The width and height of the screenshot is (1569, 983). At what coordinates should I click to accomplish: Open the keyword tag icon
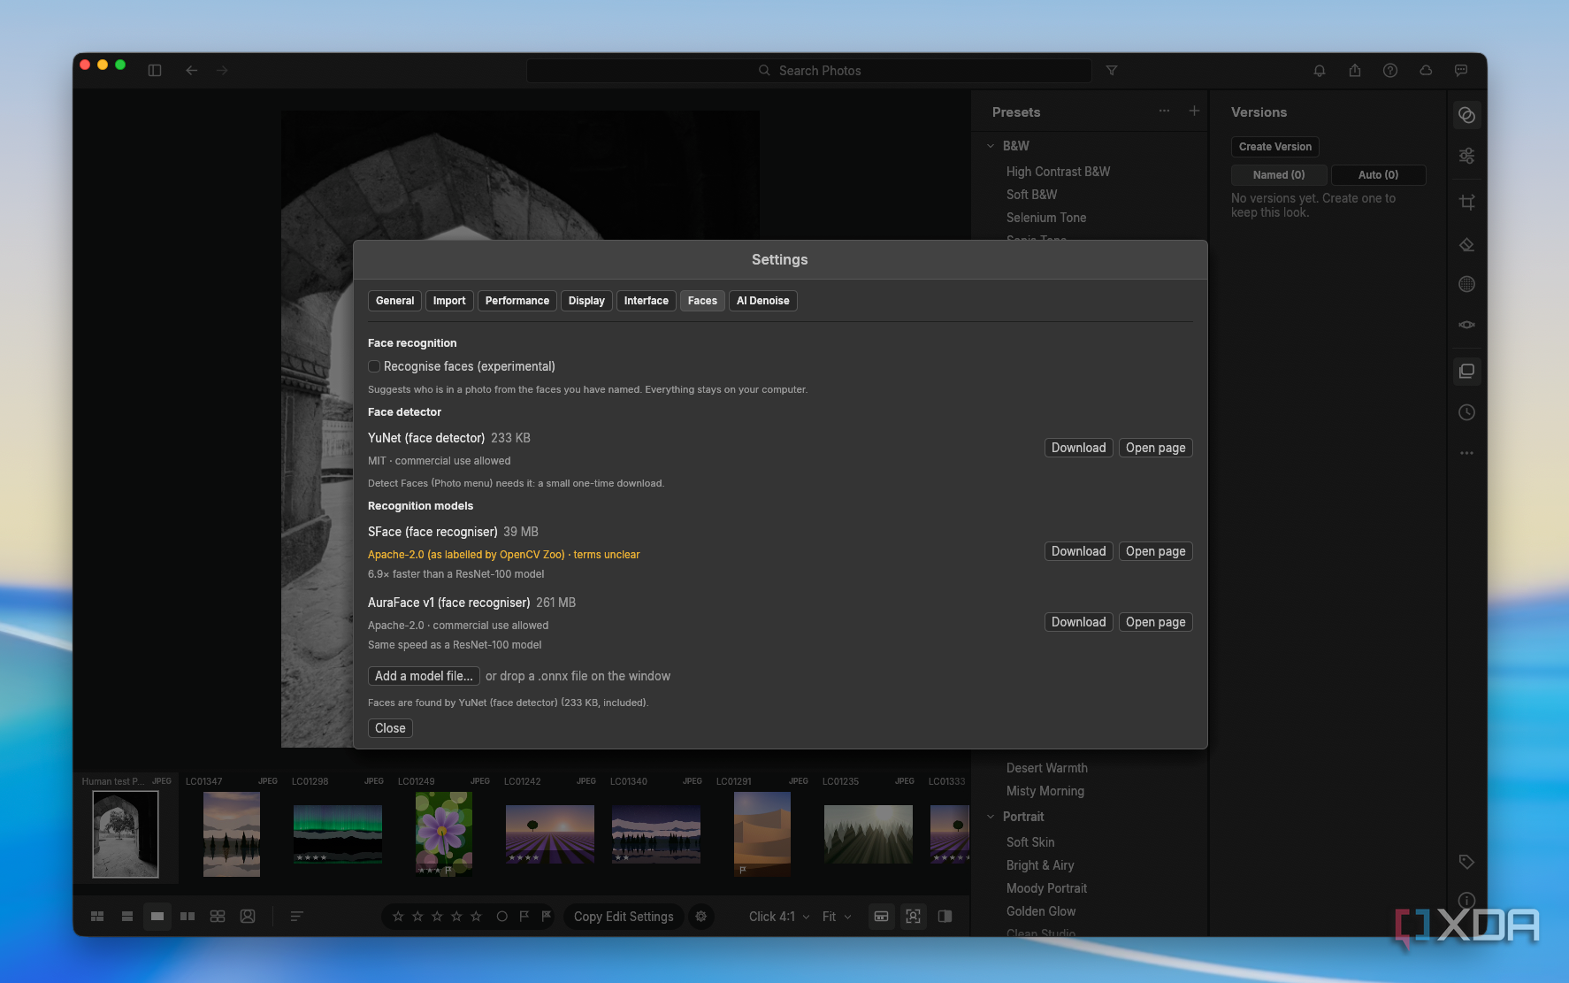(1466, 862)
